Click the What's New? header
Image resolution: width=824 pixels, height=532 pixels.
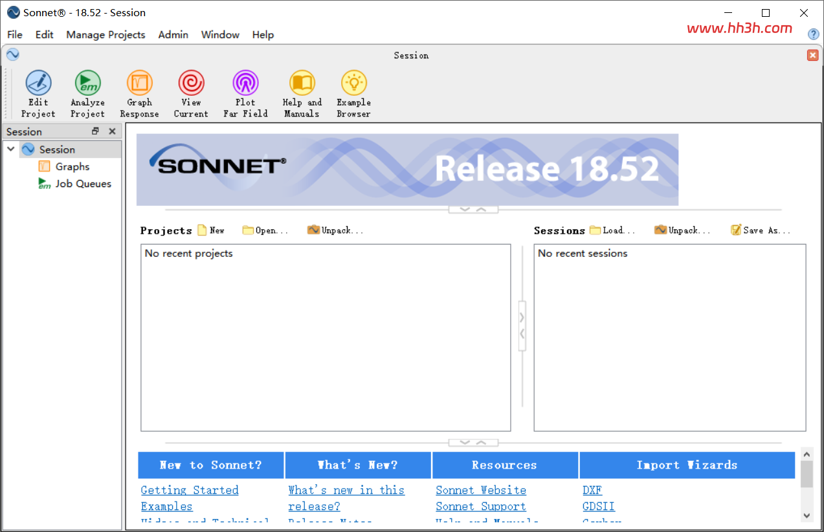(358, 465)
